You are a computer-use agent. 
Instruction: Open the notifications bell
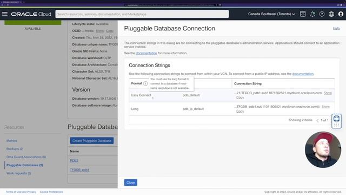point(312,14)
